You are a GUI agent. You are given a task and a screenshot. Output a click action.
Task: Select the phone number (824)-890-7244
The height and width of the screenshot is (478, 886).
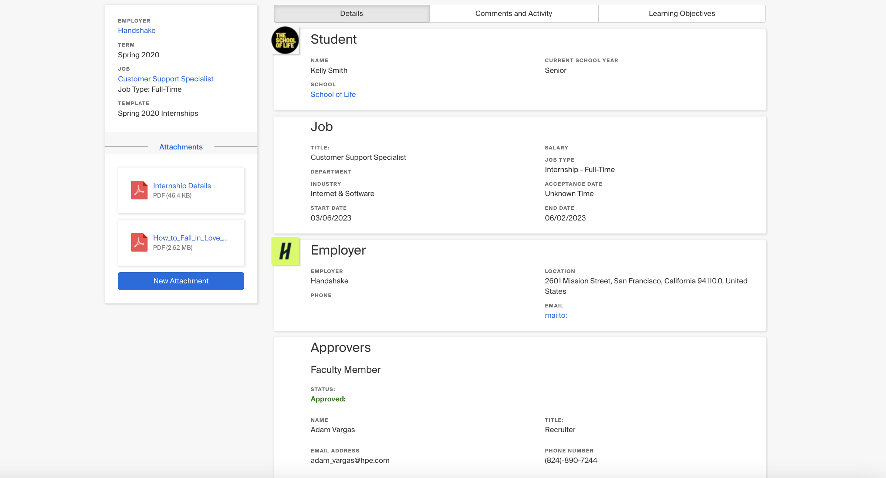[571, 460]
